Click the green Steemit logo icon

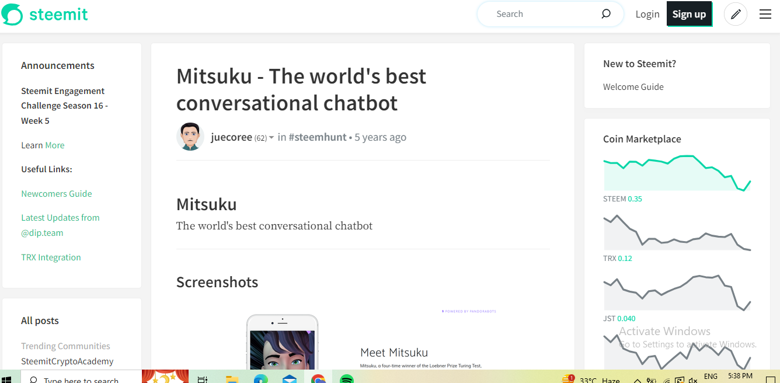tap(12, 13)
